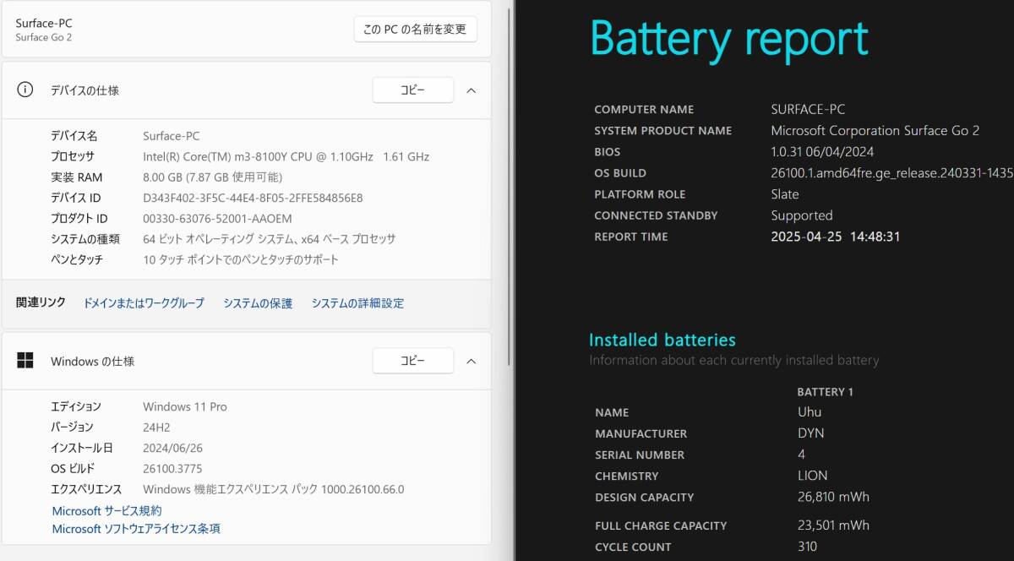Select the installed RAM value 8.00 GB
Image resolution: width=1014 pixels, height=561 pixels.
click(213, 177)
